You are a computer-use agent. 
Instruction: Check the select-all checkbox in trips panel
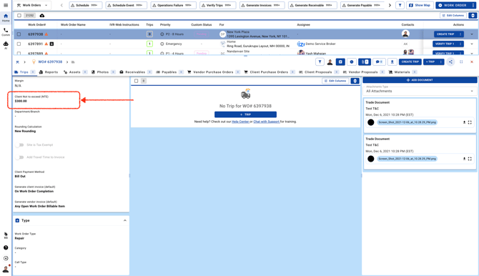pyautogui.click(x=137, y=81)
